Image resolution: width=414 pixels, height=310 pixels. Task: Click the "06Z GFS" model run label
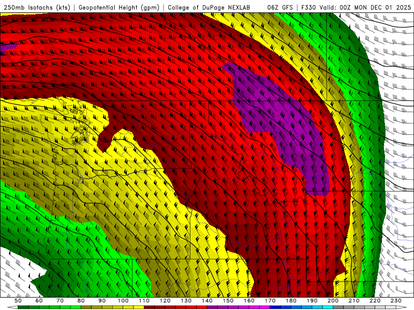coord(280,8)
